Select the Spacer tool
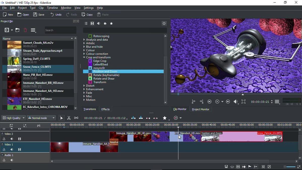Screen dimensions: 302x170 (76, 118)
